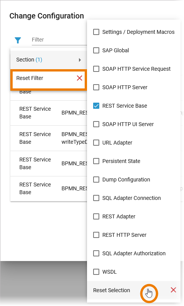Check the SAP Global checkbox

(96, 50)
